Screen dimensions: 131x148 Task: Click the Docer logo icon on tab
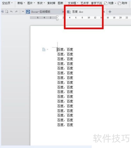coord(28,12)
